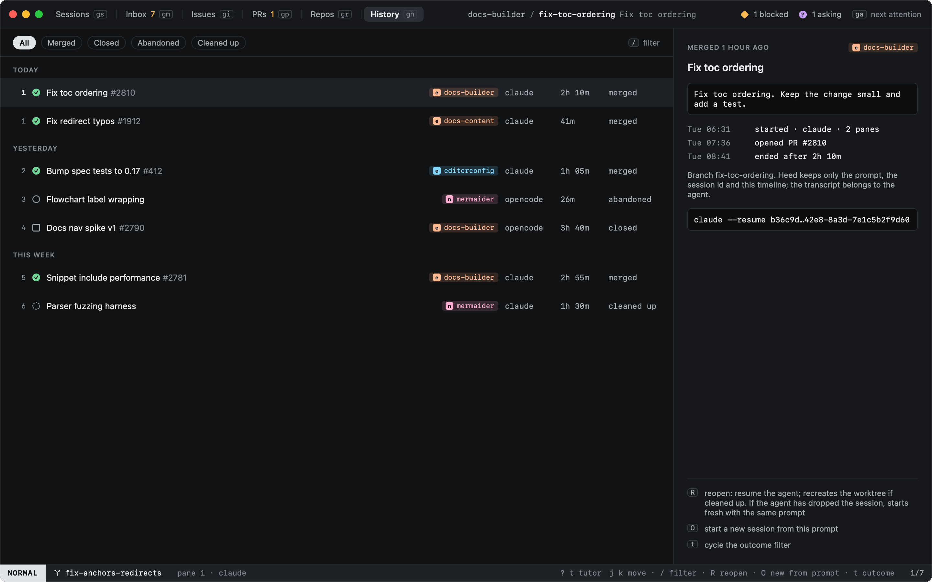The image size is (932, 582).
Task: Click the 1 asking indicator text
Action: (x=827, y=14)
